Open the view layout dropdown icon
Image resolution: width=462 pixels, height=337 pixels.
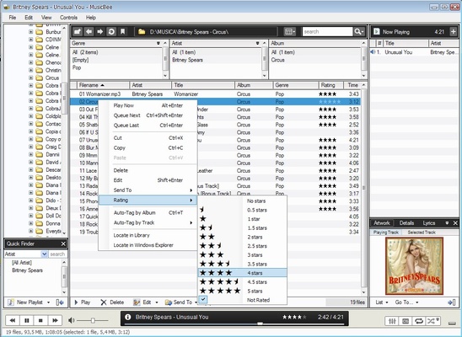(290, 31)
